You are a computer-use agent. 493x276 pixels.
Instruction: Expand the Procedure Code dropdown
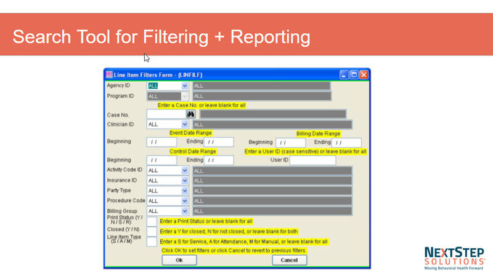[184, 201]
